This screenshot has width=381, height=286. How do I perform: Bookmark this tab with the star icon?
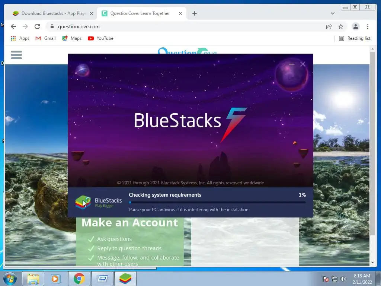[x=341, y=26]
